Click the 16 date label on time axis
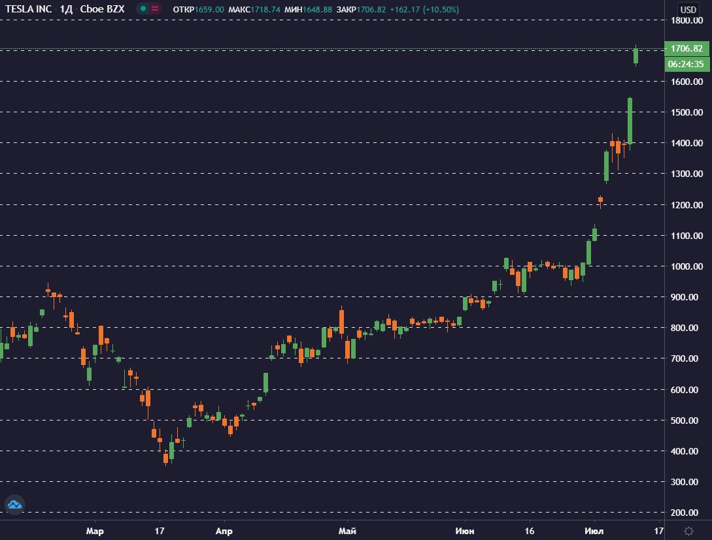 (x=530, y=531)
